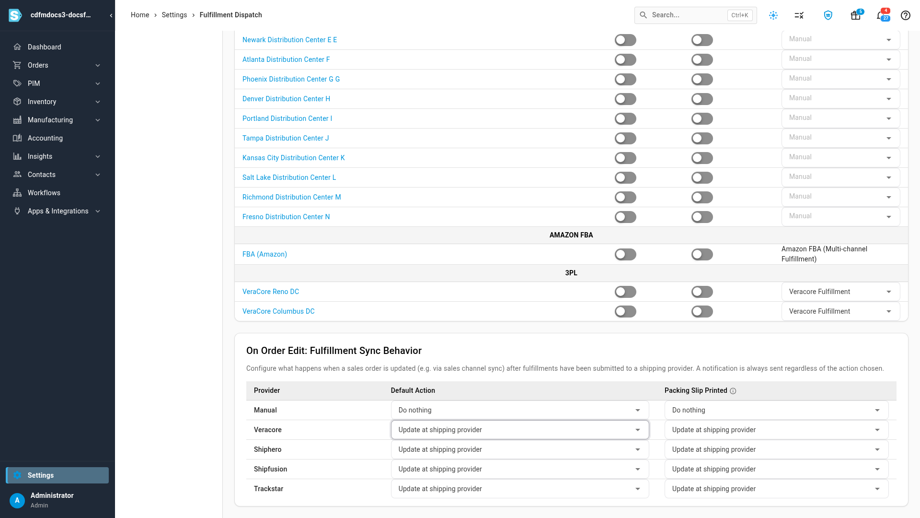Click the app logo in the sidebar header
This screenshot has width=920, height=518.
[x=15, y=15]
